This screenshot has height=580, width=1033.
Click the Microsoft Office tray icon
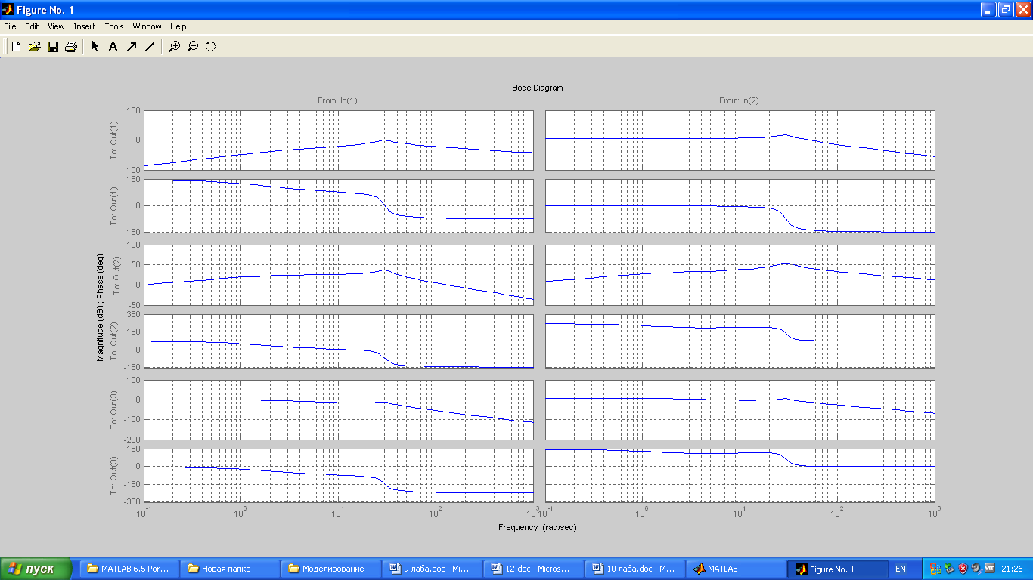tap(935, 569)
